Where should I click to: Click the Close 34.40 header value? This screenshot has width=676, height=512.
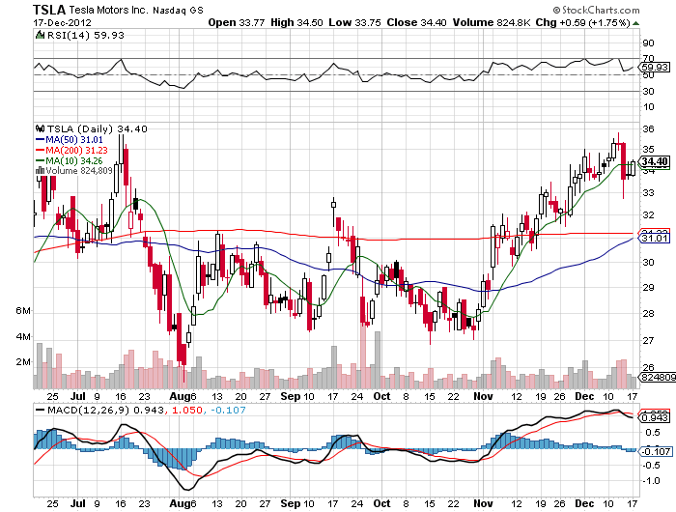416,22
